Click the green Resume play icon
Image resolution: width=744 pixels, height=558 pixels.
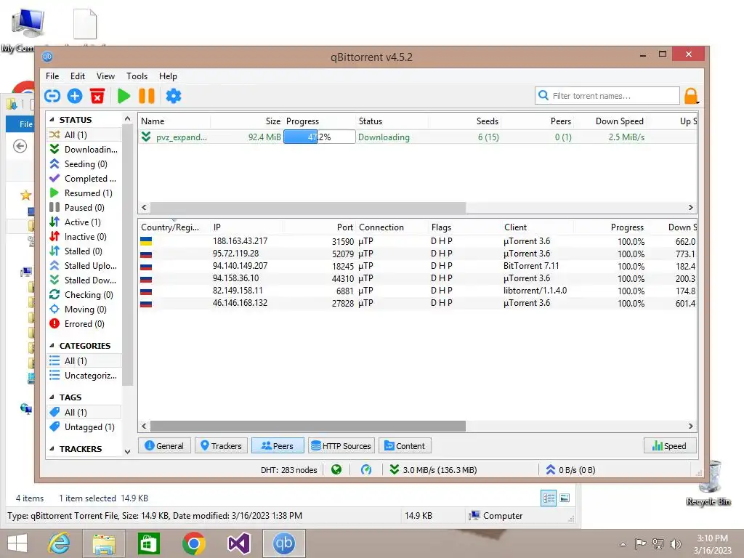tap(124, 97)
